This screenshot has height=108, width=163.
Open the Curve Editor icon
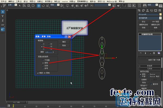pyautogui.click(x=129, y=5)
